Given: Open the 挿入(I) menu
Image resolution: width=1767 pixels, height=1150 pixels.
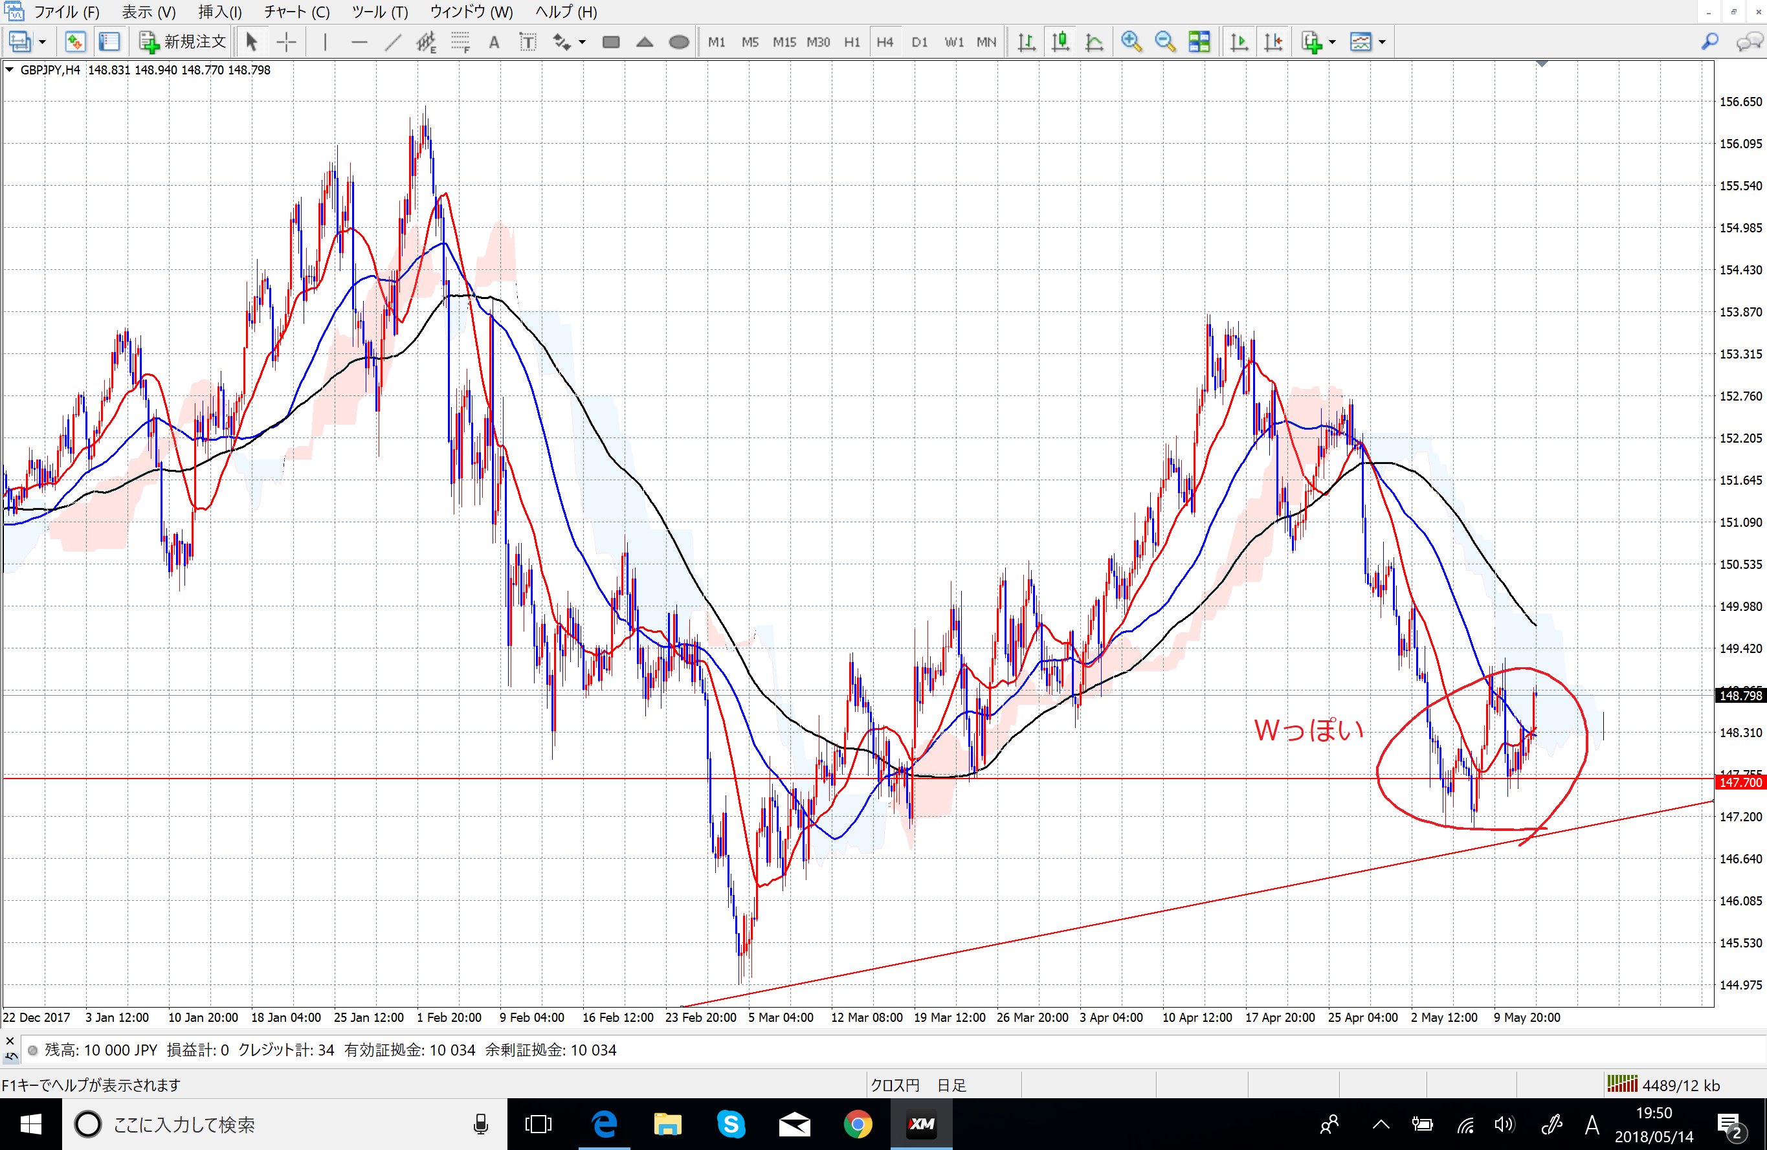Looking at the screenshot, I should pyautogui.click(x=220, y=12).
